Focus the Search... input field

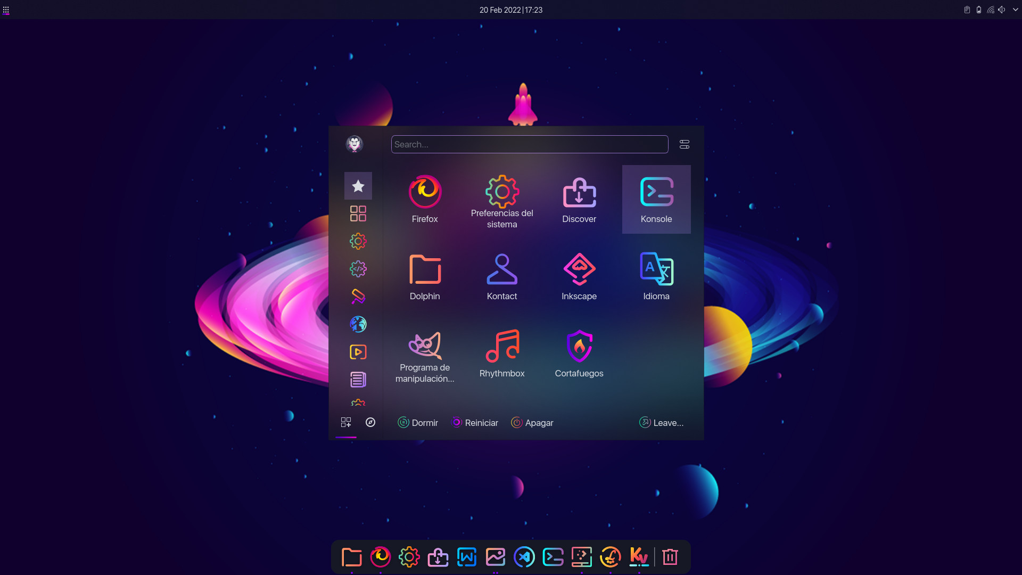point(529,144)
